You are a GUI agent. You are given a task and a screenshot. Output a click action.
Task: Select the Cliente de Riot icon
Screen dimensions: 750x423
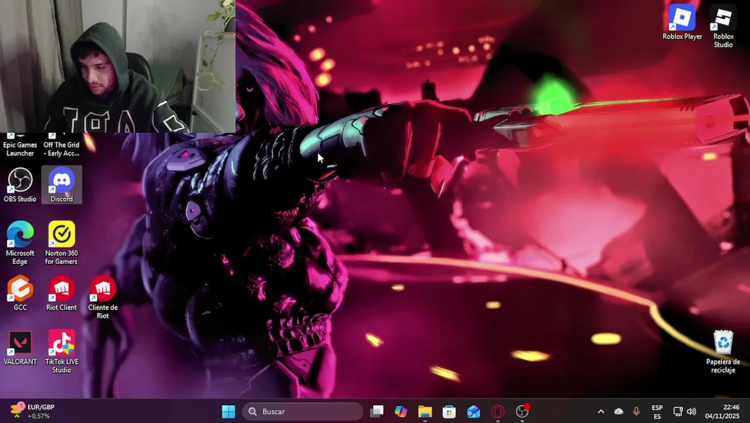coord(103,297)
